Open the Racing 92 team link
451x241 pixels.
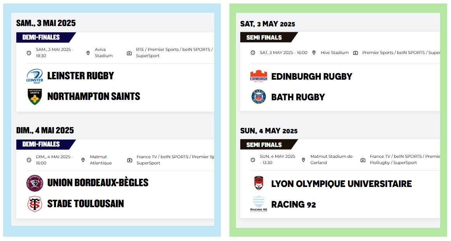294,204
